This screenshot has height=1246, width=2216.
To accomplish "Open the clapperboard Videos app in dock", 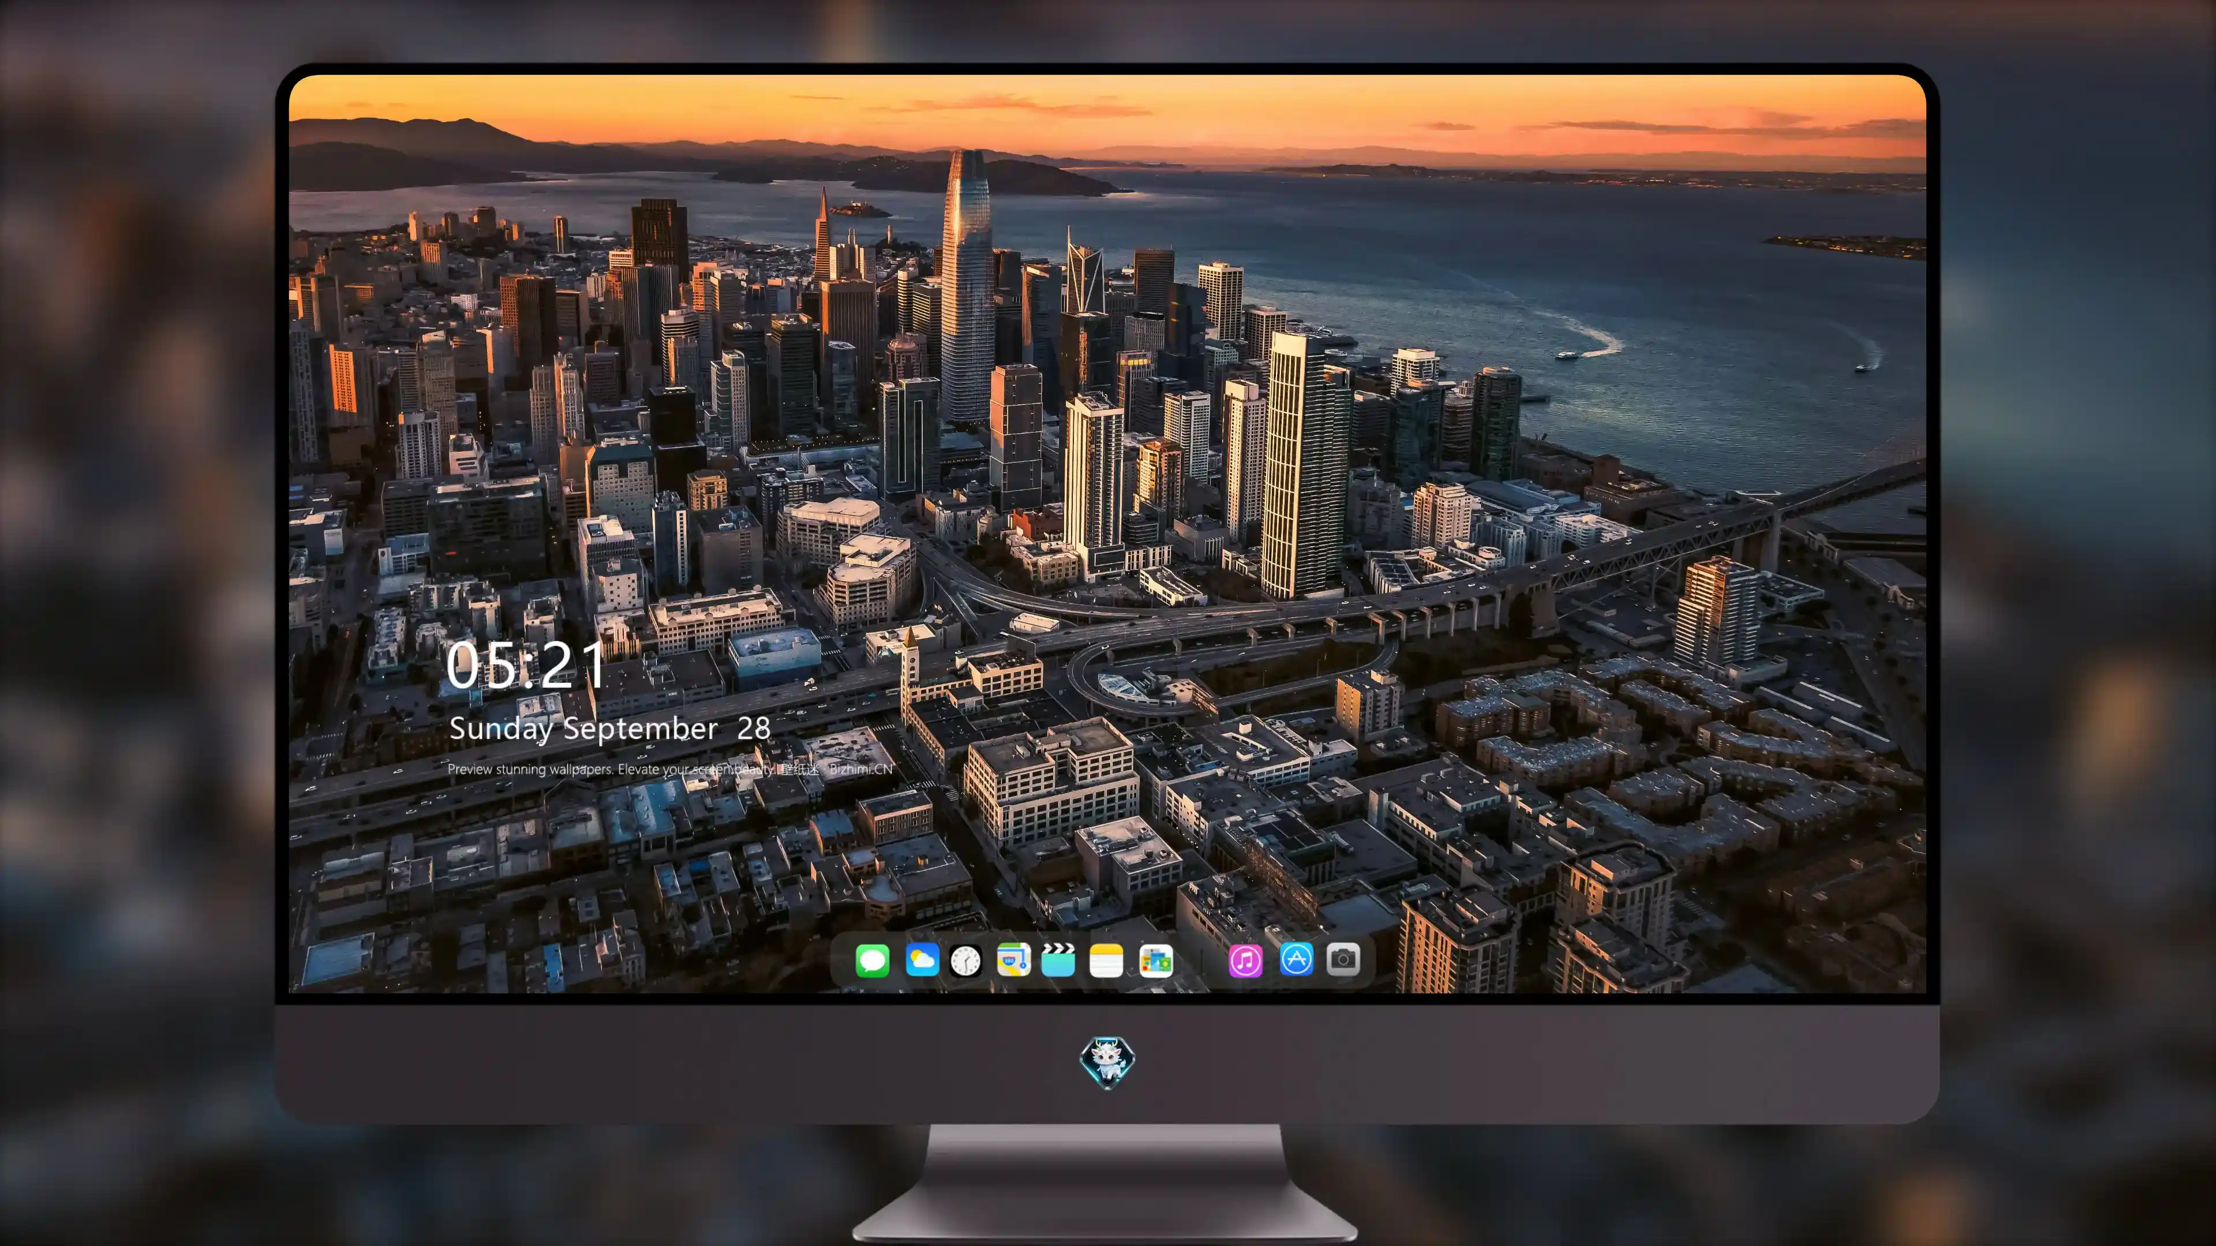I will coord(1058,960).
